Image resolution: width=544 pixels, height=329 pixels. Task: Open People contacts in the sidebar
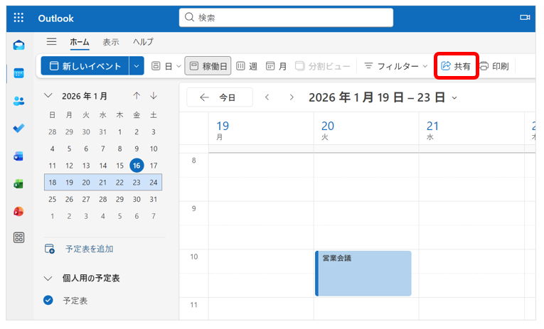point(18,101)
